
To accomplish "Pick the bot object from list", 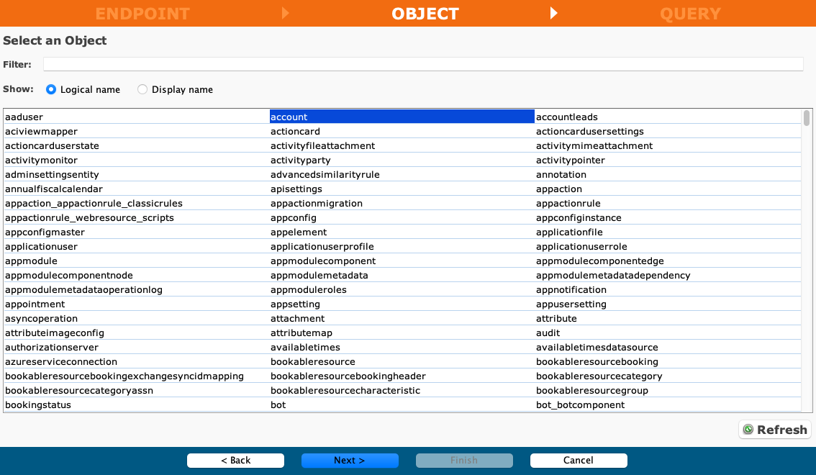I will tap(278, 405).
